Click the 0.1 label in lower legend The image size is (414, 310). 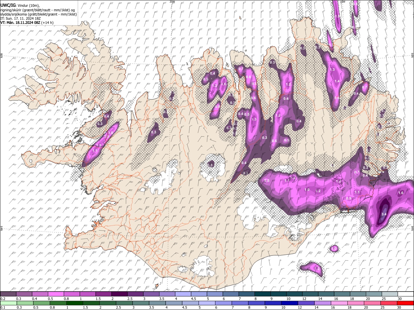2,308
